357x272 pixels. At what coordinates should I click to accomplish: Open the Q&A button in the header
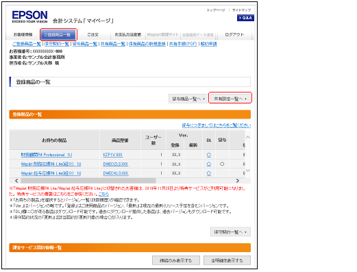click(x=245, y=18)
